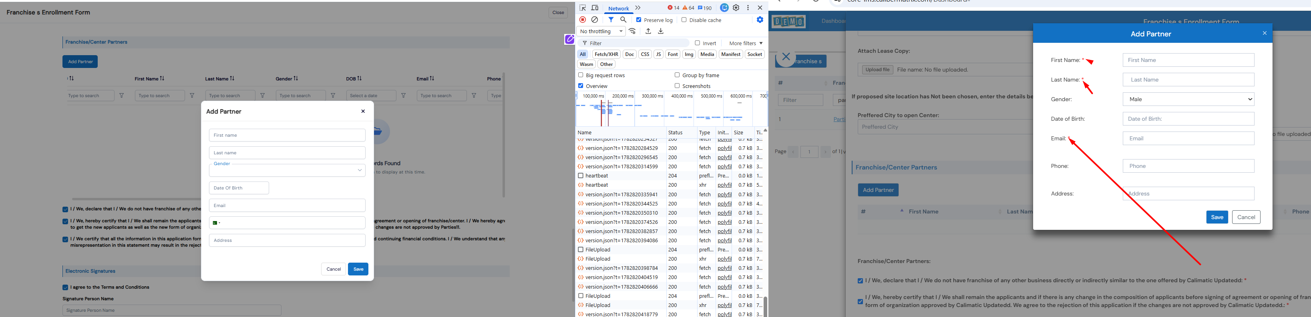Open the network search magnifier
Viewport: 1311px width, 317px height.
(x=623, y=20)
